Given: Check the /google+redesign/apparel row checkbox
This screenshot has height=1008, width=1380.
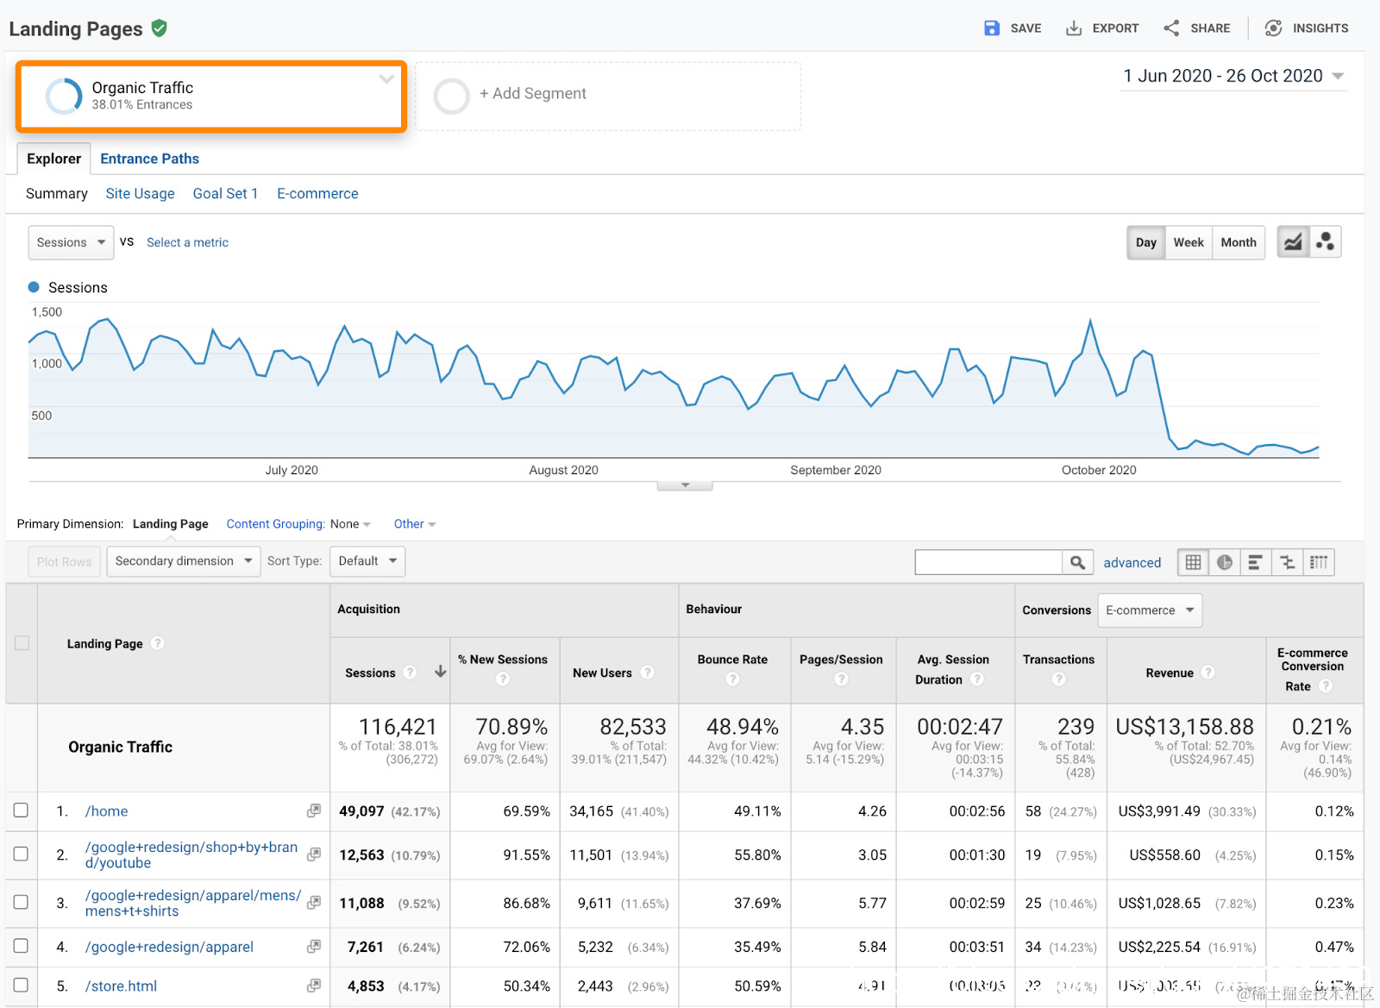Looking at the screenshot, I should click(x=21, y=946).
